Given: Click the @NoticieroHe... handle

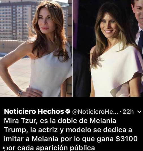Looking at the screenshot, I should pos(95,111).
